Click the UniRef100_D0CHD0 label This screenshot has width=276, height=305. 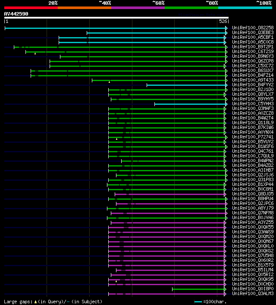click(253, 284)
